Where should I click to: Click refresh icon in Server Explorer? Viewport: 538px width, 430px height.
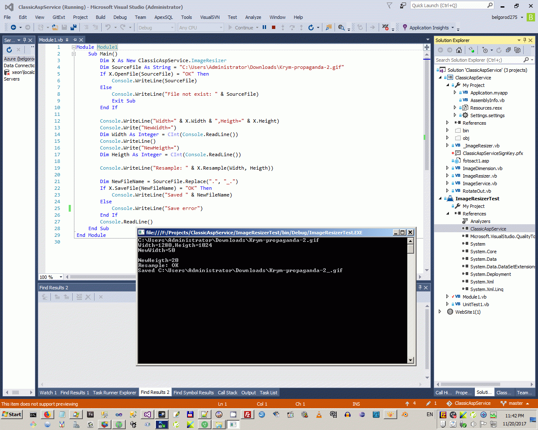[9, 50]
